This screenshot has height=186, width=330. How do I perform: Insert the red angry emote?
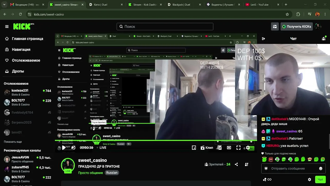click(271, 159)
